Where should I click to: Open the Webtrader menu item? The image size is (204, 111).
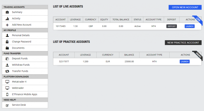coord(25,88)
